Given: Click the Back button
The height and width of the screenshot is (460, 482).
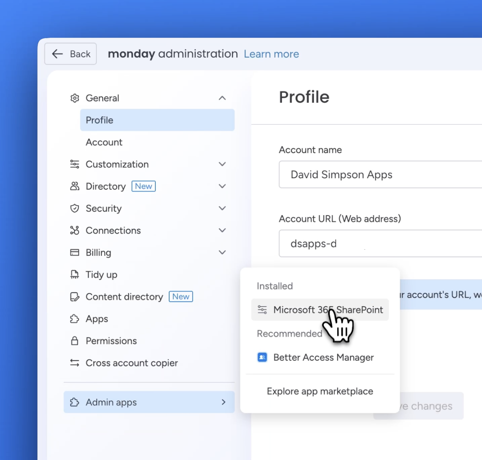Looking at the screenshot, I should tap(70, 54).
